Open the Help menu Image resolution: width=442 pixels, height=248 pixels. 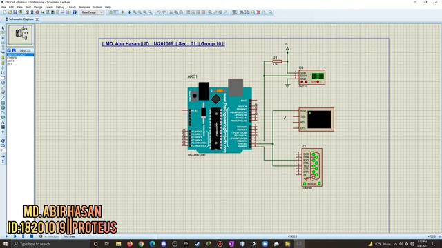(x=108, y=7)
